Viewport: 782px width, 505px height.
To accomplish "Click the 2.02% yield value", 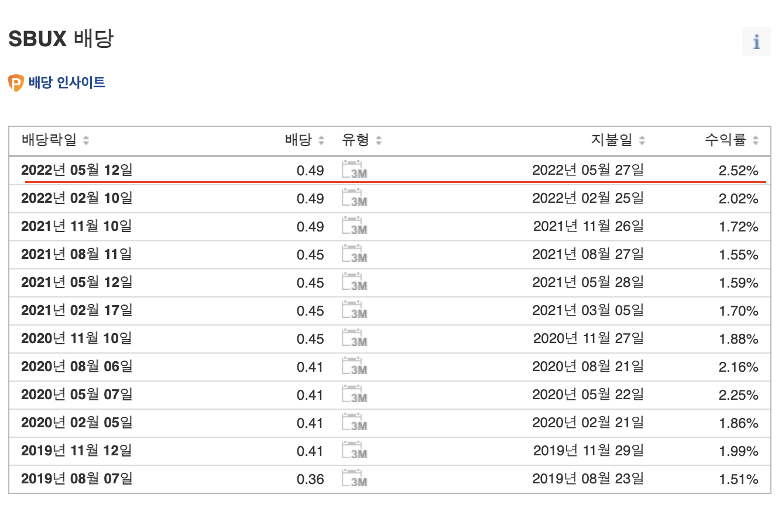I will (739, 199).
